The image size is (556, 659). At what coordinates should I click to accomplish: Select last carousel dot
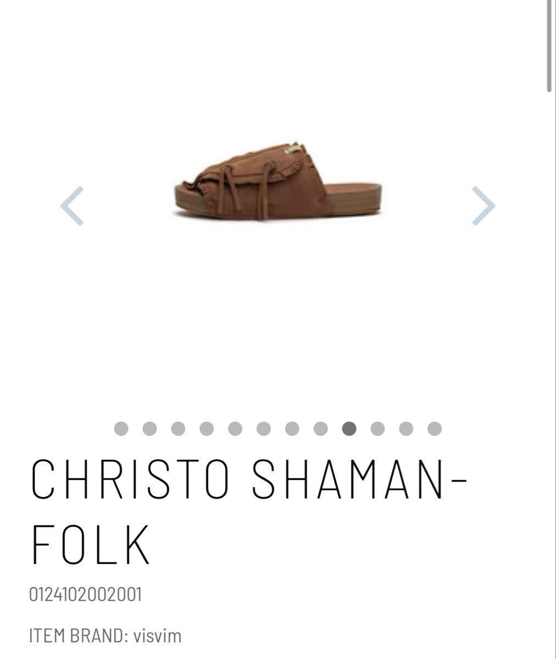(x=435, y=428)
